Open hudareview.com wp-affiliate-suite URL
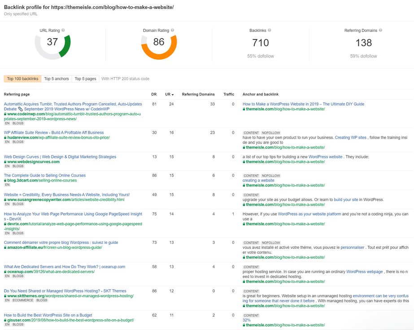The image size is (414, 330). point(58,138)
